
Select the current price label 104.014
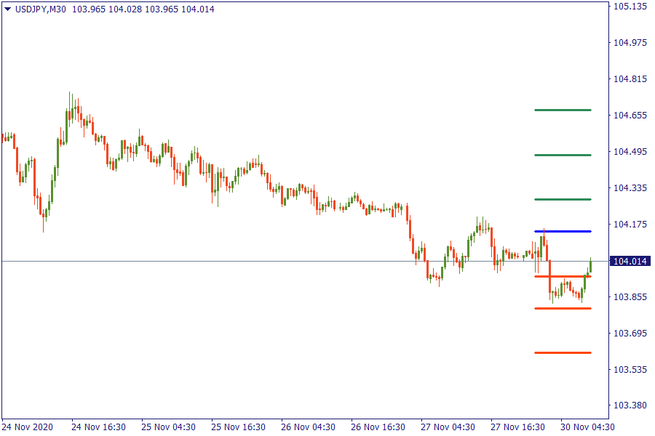[x=630, y=261]
